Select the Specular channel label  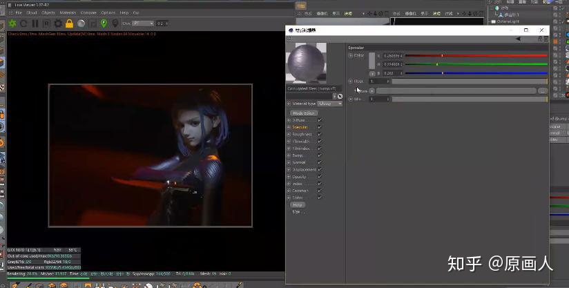click(x=300, y=127)
